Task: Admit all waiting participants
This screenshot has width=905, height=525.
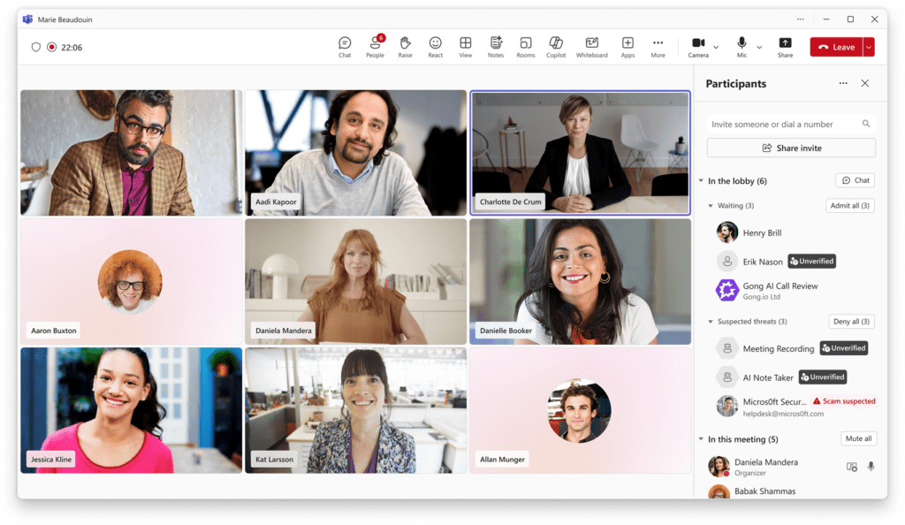Action: (x=849, y=205)
